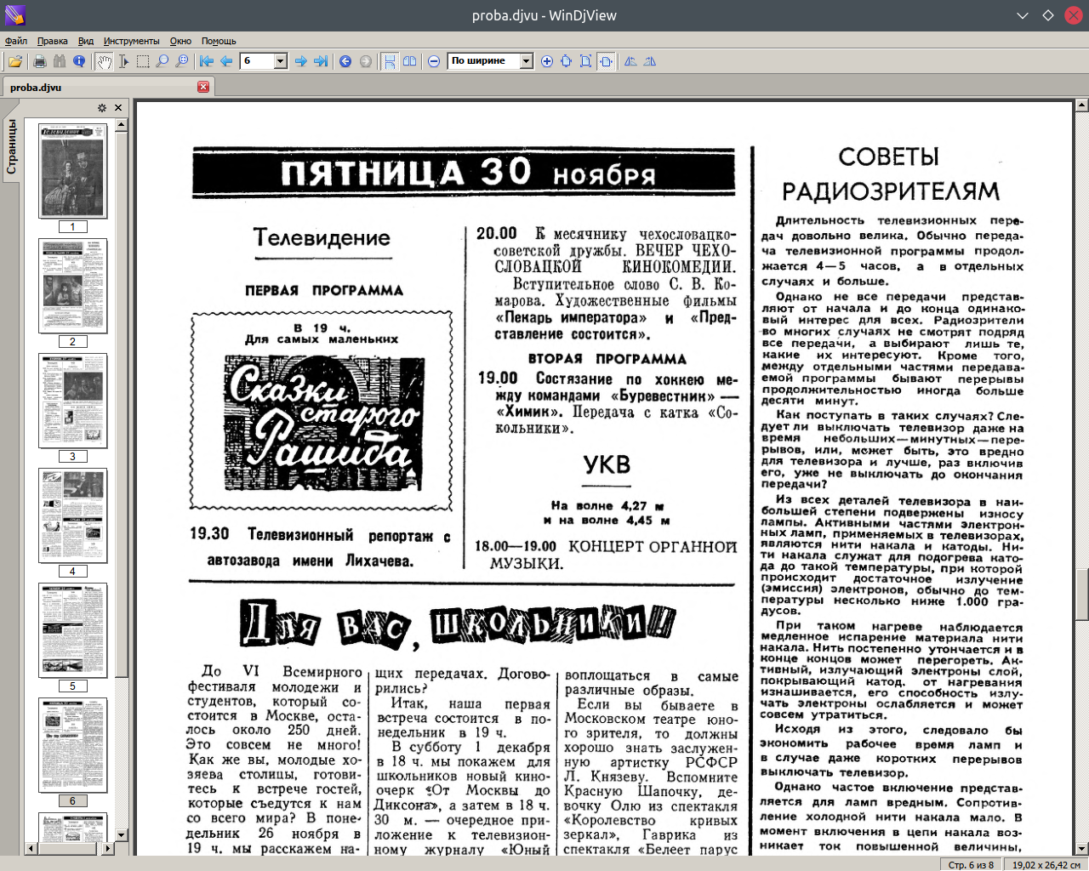Select page 1 thumbnail
The image size is (1089, 871).
point(72,171)
